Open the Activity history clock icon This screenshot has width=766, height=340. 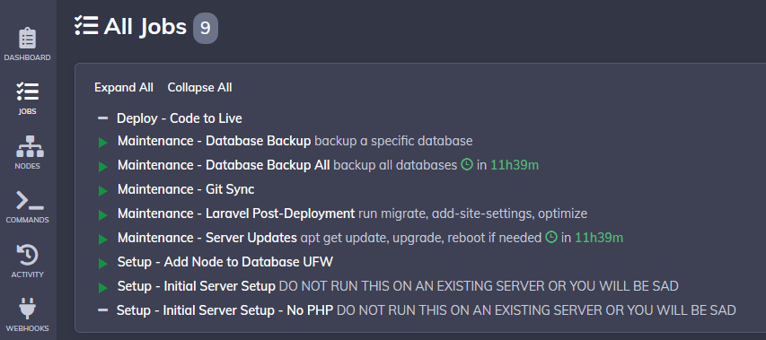click(27, 255)
